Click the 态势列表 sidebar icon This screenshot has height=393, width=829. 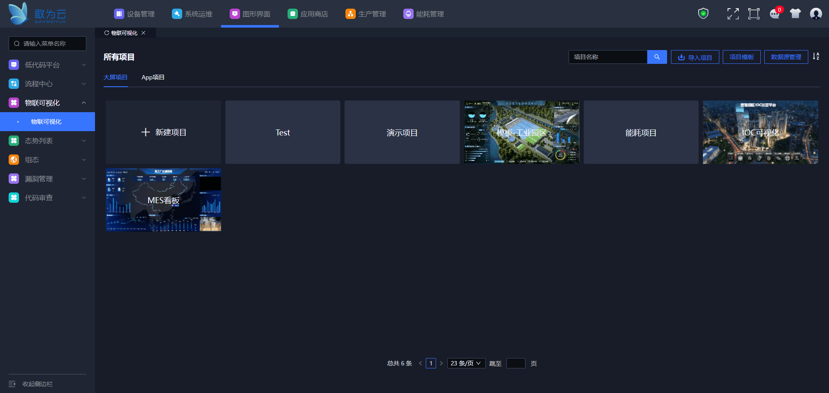[x=14, y=141]
